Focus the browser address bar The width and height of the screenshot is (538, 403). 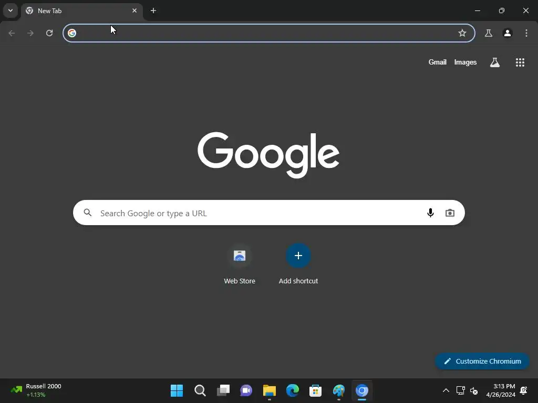[268, 33]
